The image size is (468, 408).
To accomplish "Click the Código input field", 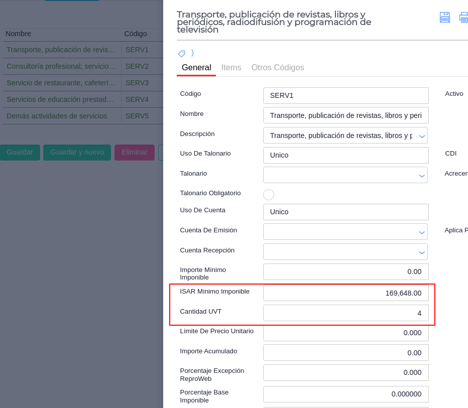I will pyautogui.click(x=345, y=96).
